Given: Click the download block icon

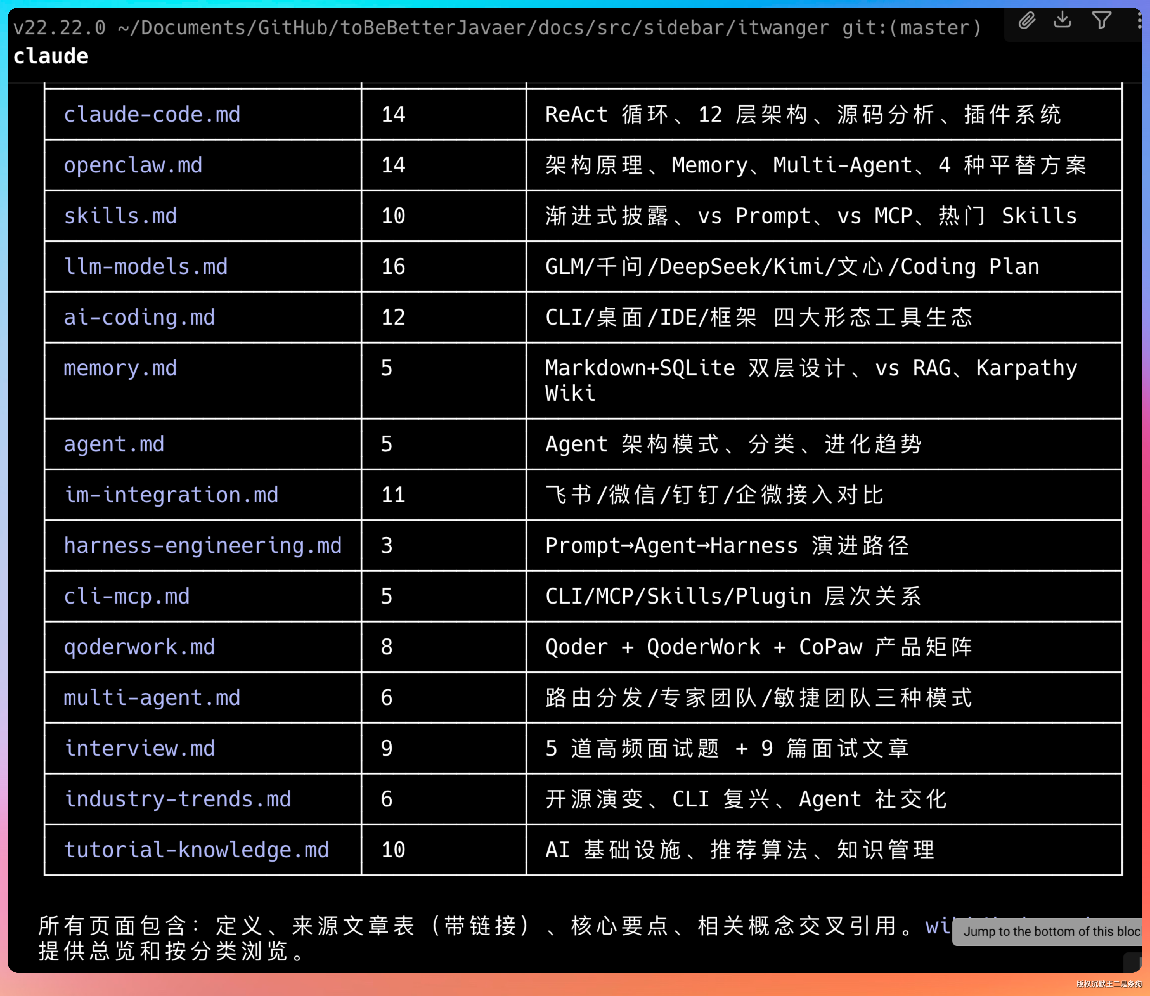Looking at the screenshot, I should point(1062,20).
